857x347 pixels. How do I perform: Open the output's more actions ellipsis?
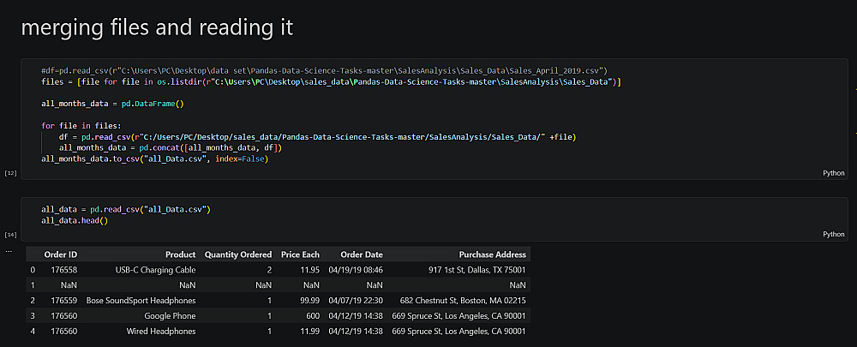[9, 250]
